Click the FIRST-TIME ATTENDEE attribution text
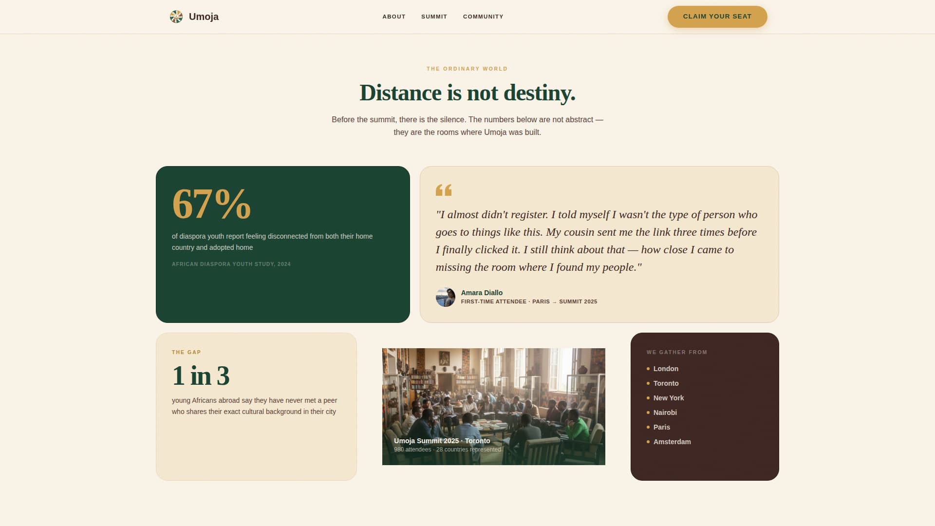 pyautogui.click(x=529, y=301)
